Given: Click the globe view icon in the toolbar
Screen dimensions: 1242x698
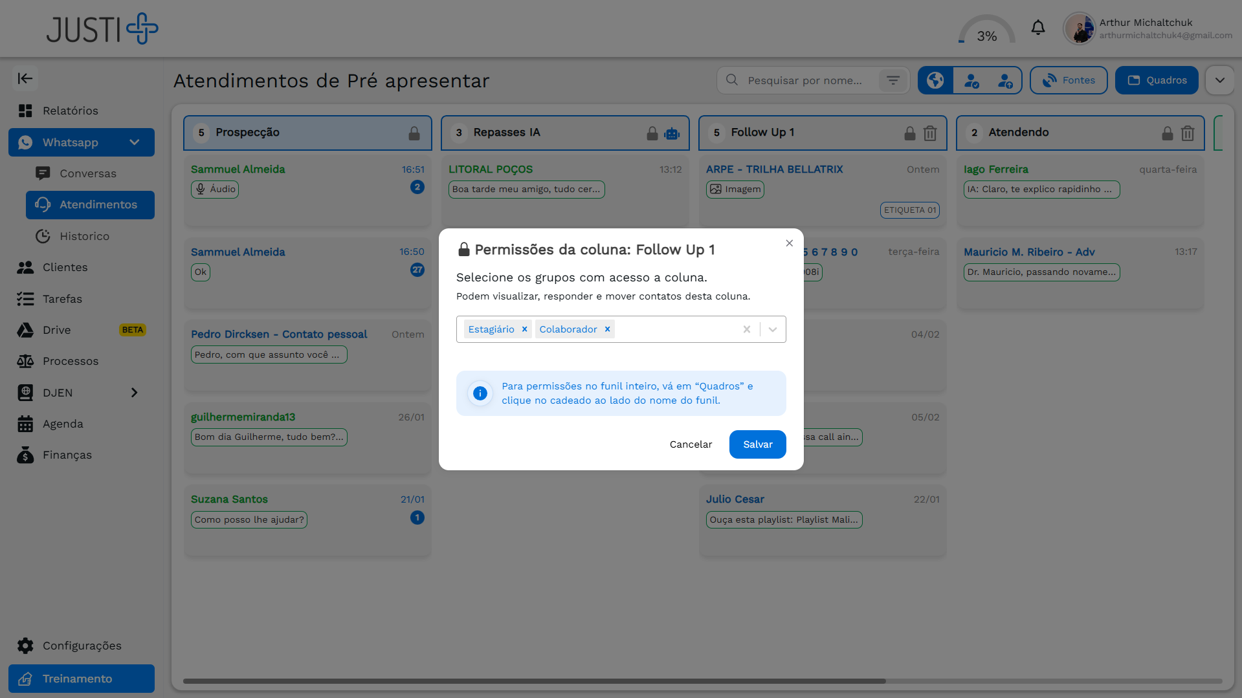Looking at the screenshot, I should [935, 80].
